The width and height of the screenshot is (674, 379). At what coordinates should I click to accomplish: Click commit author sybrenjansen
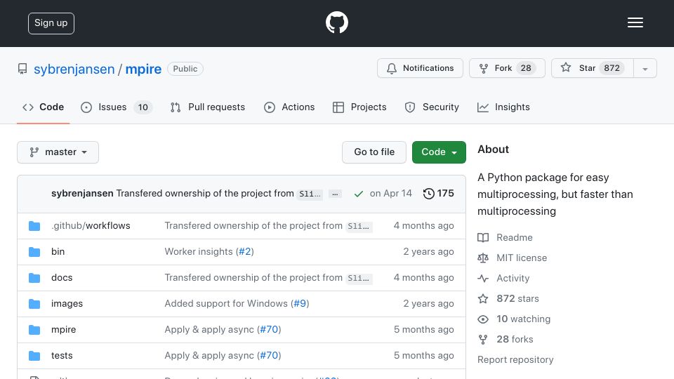click(82, 194)
